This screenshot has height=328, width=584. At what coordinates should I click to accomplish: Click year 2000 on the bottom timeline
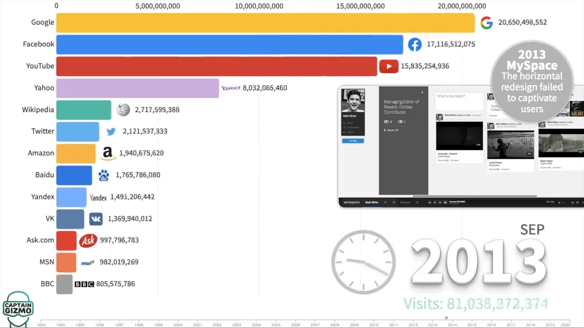coord(178,325)
